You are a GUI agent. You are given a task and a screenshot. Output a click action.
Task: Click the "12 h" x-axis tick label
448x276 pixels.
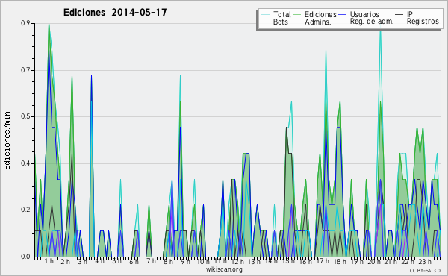pyautogui.click(x=237, y=261)
